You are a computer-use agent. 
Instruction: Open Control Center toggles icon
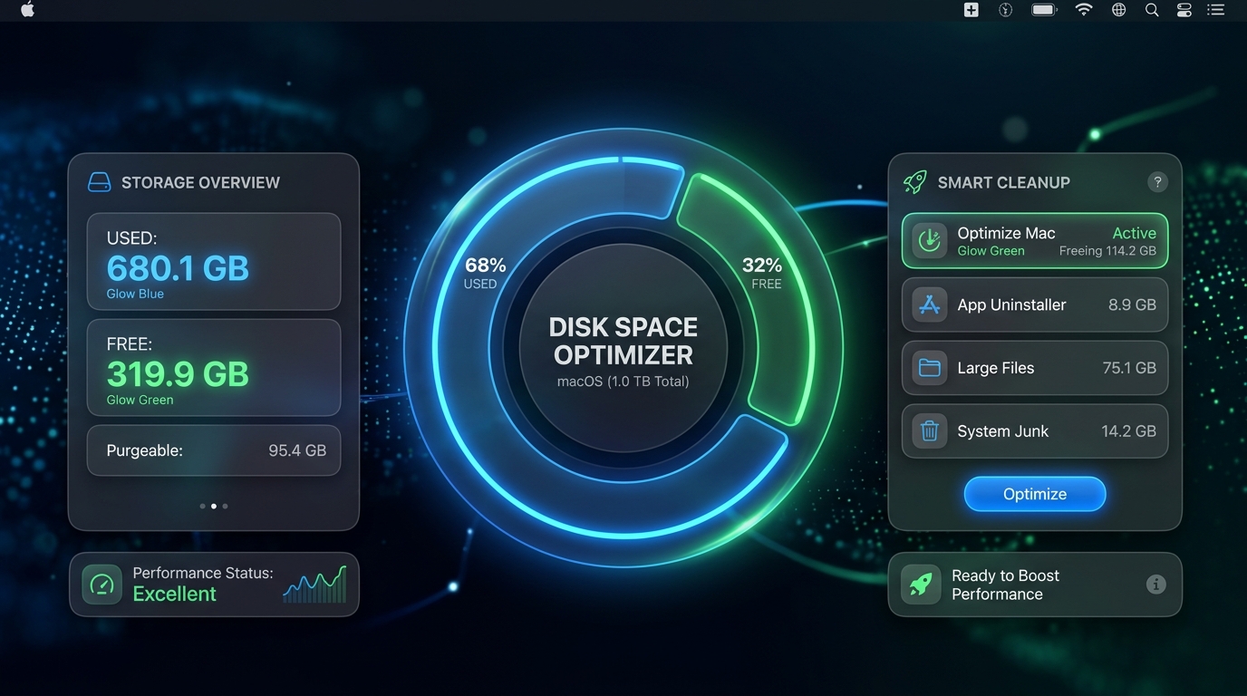click(x=1184, y=10)
